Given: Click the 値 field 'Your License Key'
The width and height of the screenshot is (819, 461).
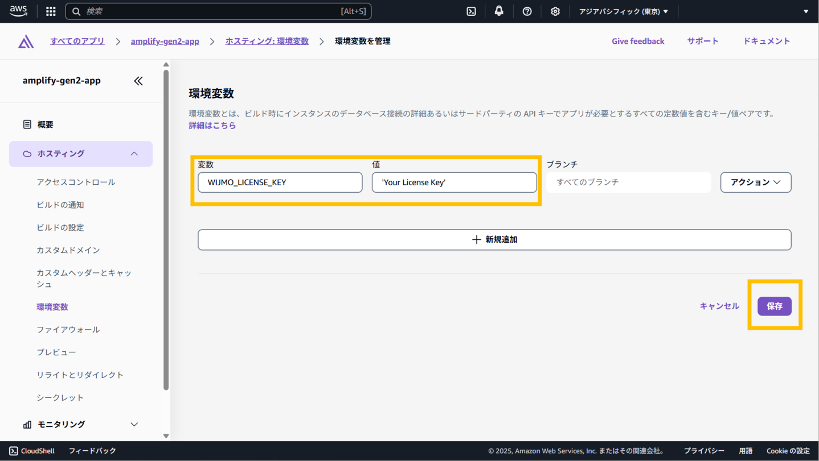Looking at the screenshot, I should (454, 182).
